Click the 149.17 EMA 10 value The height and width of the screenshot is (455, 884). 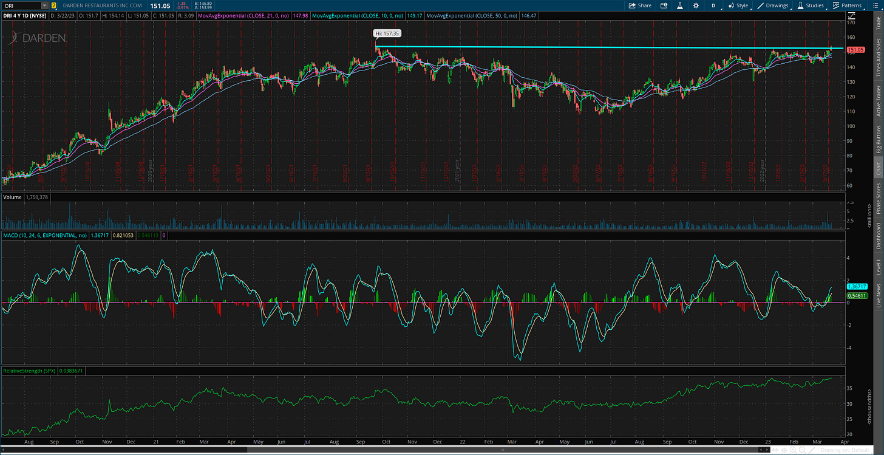(415, 15)
